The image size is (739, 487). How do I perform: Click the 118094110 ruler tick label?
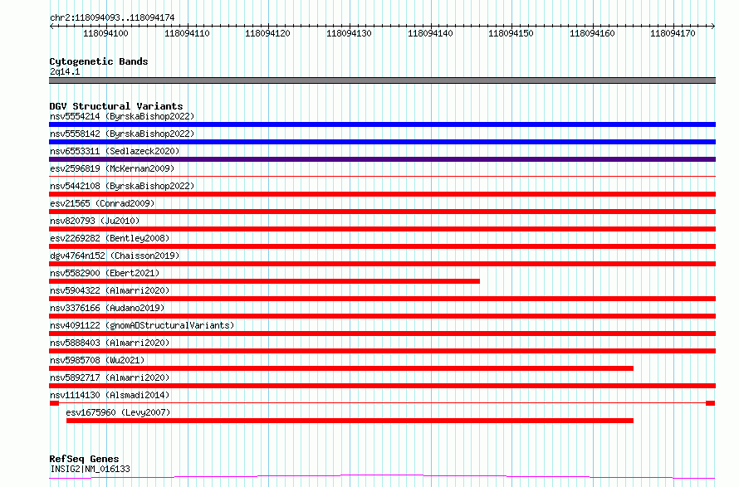pos(187,33)
